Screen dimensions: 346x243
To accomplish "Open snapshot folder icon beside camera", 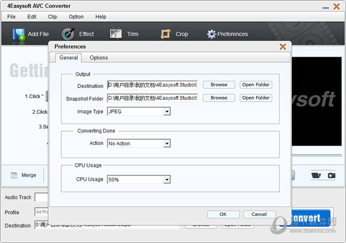I will click(316, 175).
